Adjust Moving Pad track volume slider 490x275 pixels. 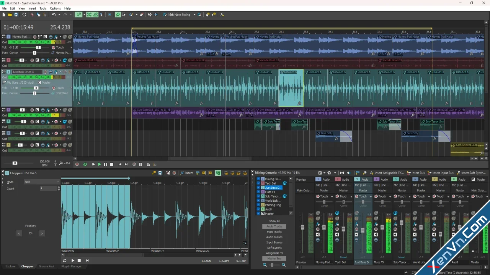coord(39,47)
